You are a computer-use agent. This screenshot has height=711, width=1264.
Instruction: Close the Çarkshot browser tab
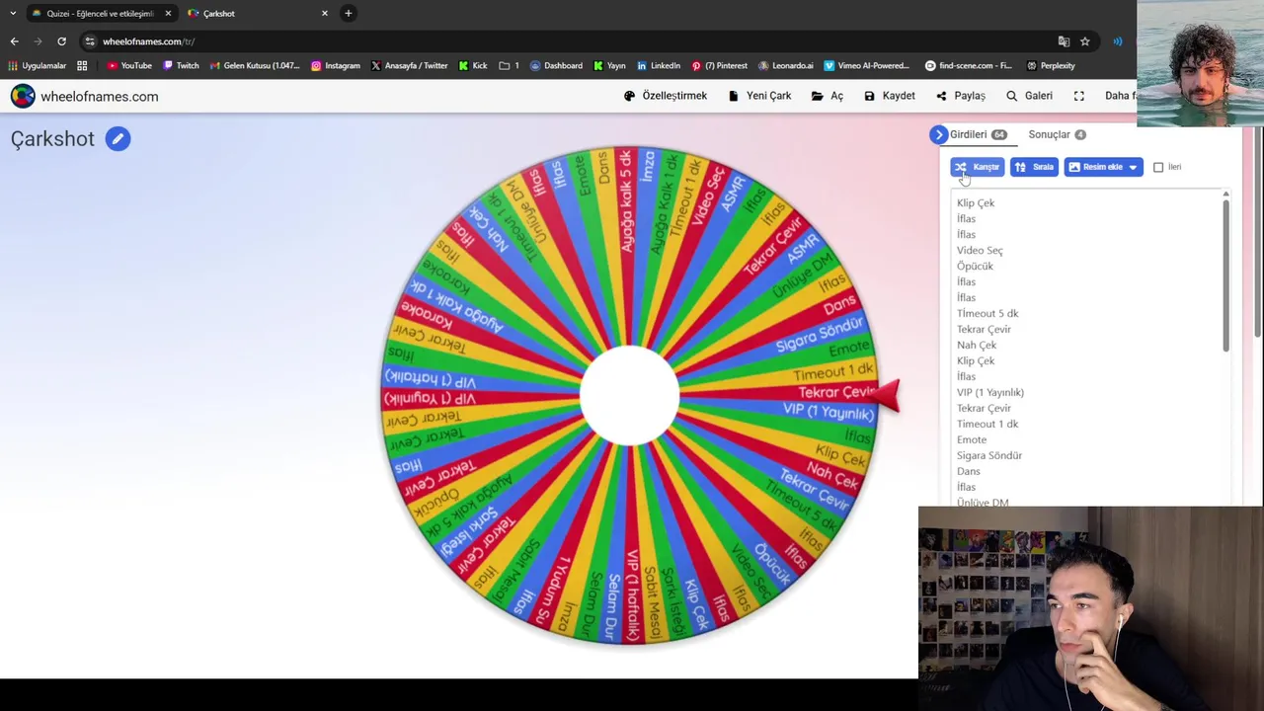pos(324,13)
